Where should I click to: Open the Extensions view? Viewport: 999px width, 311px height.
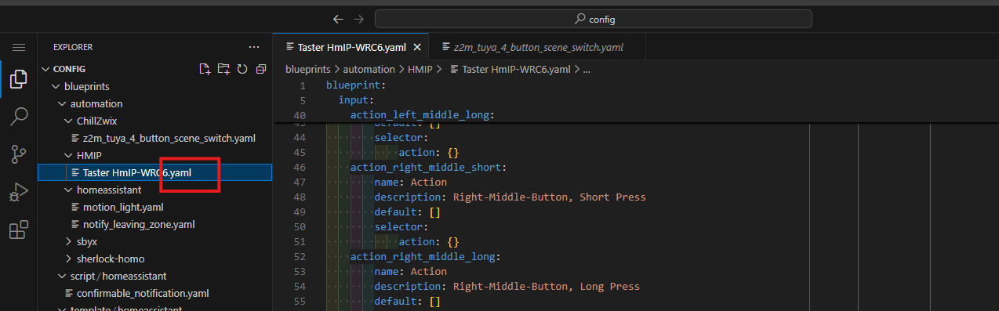click(x=19, y=230)
